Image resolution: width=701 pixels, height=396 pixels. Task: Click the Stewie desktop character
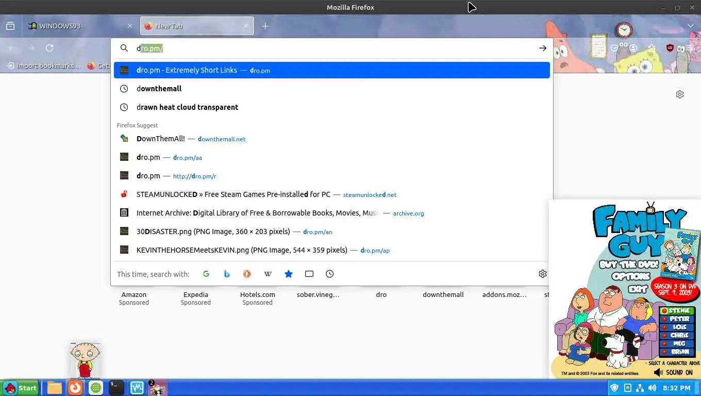(85, 360)
